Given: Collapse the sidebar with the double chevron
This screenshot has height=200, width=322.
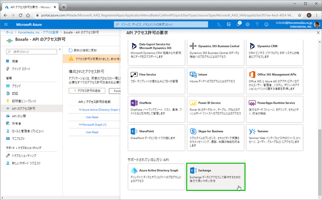Looking at the screenshot, I should 60,49.
